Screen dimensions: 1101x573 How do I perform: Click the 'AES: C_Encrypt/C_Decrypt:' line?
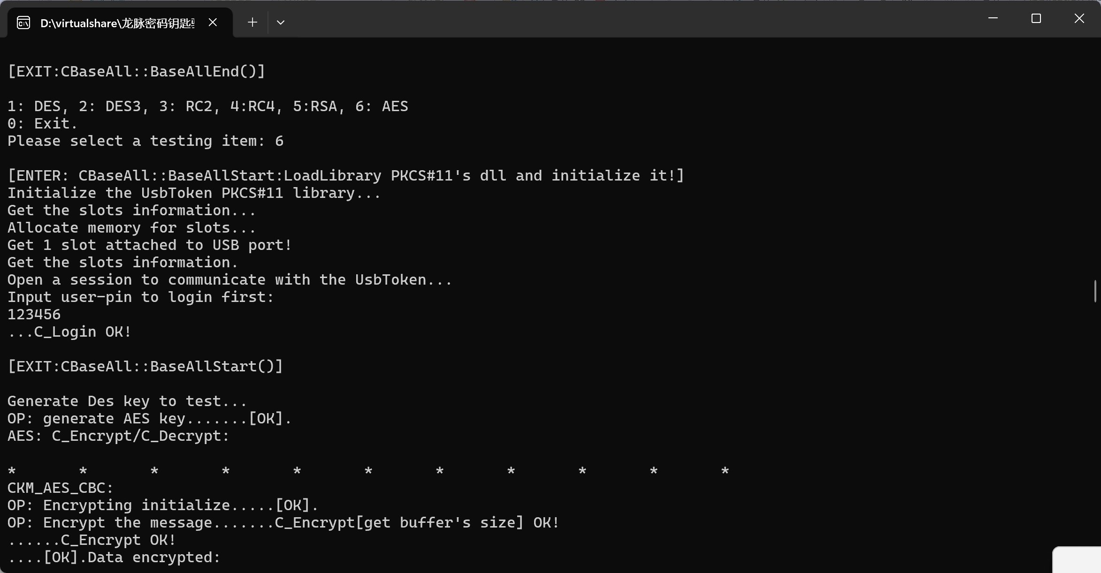(118, 436)
